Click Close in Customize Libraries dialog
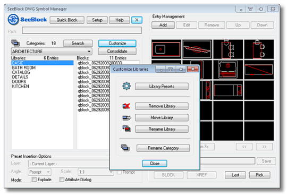Screen dimensions: 287x195 click(x=155, y=163)
